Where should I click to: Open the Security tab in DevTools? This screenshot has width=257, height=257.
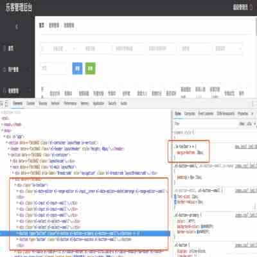point(112,103)
